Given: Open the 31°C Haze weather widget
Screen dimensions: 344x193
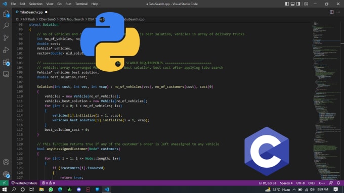Looking at the screenshot, I should click(278, 189).
